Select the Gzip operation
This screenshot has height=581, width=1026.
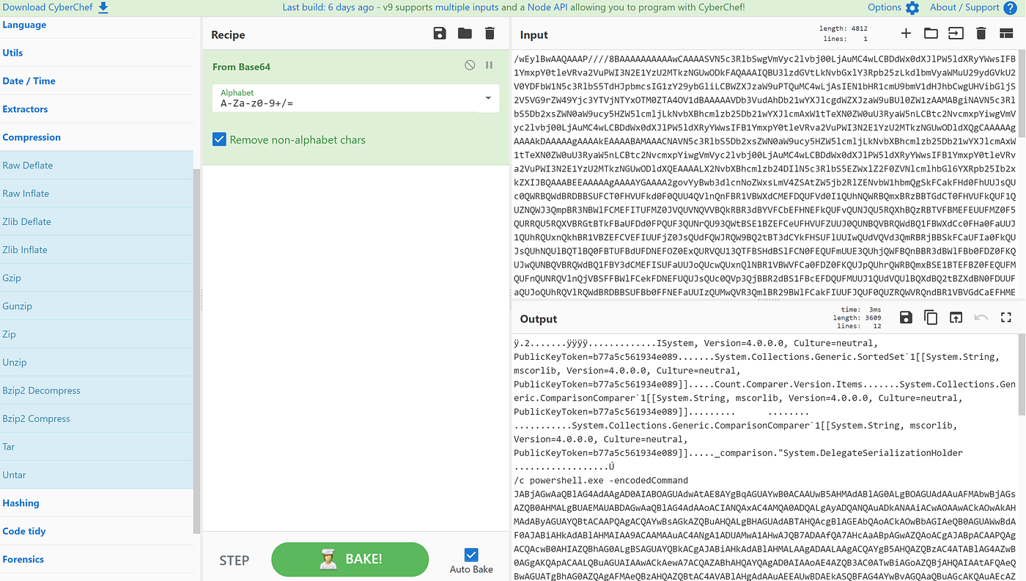pyautogui.click(x=97, y=278)
